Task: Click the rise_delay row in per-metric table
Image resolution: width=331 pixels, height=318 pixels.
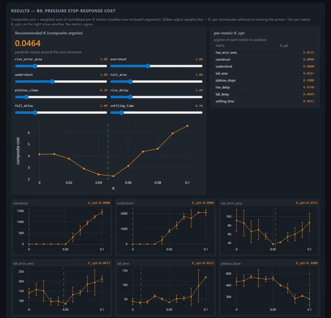Action: 265,87
